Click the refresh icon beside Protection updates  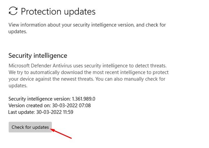(13, 11)
